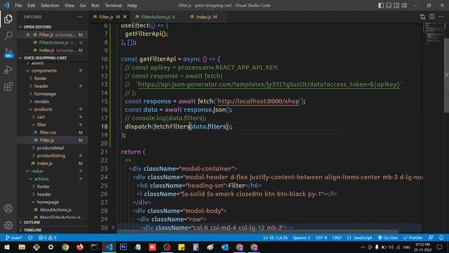Follow the api.json-generator.com link on line 13
Viewport: 449px width, 253px height.
[269, 84]
